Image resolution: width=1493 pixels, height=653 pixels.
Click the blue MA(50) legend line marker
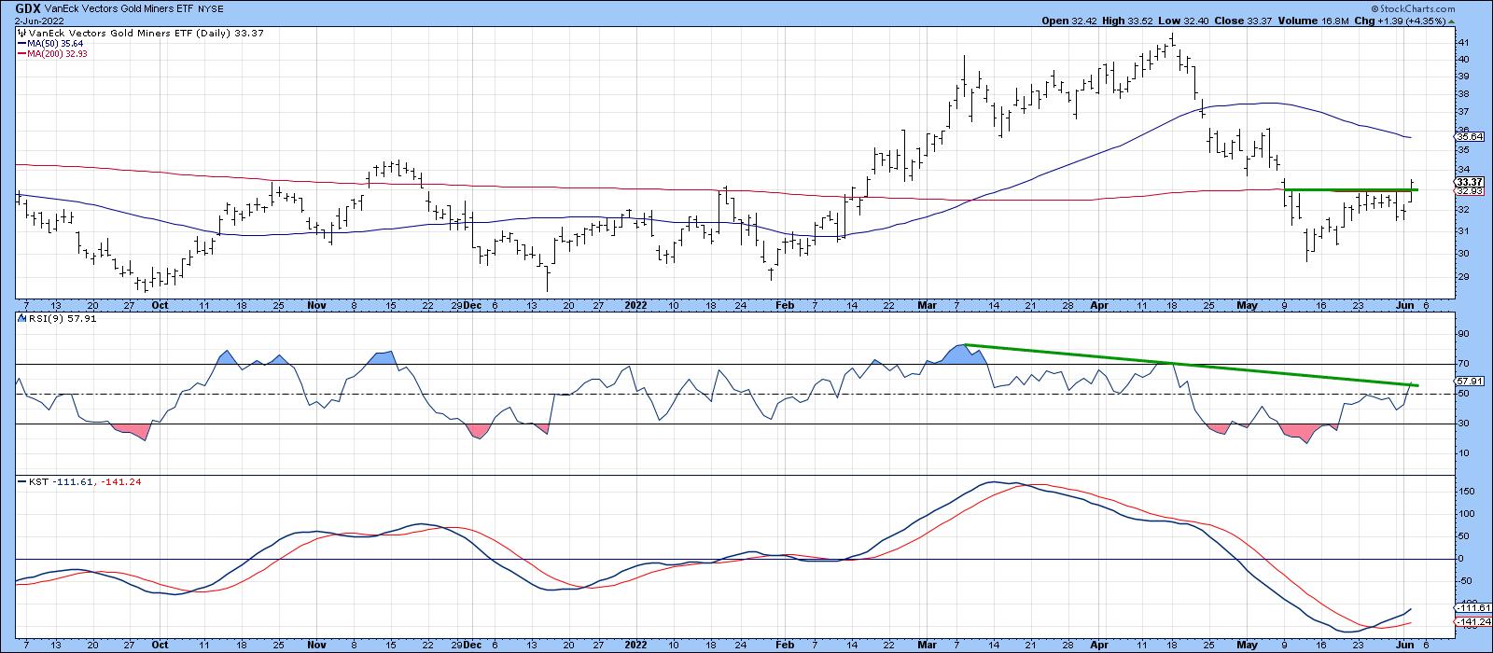21,44
